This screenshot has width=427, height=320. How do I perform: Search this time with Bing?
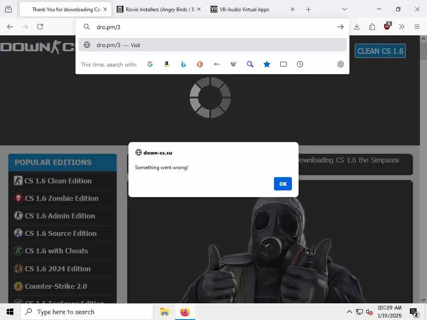pos(183,64)
